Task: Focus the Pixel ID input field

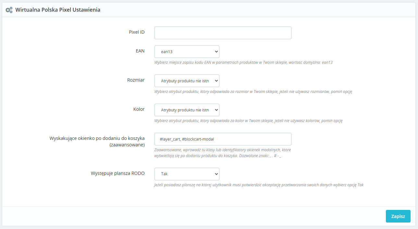Action: [x=223, y=33]
